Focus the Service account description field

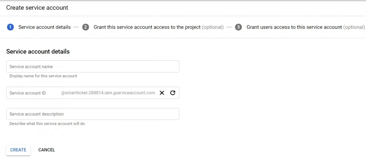point(93,114)
